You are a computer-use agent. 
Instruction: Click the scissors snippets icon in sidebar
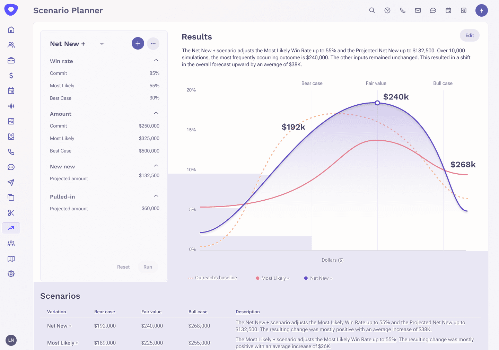pos(11,213)
